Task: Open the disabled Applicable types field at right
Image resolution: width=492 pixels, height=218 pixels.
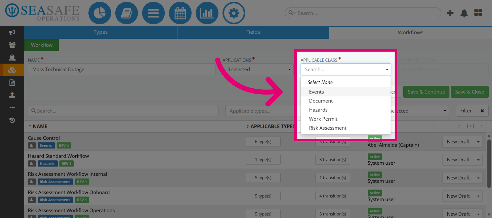Action: coord(443,69)
